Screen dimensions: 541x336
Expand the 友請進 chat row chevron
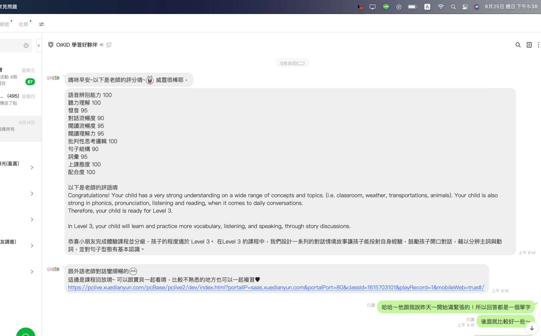tap(32, 245)
